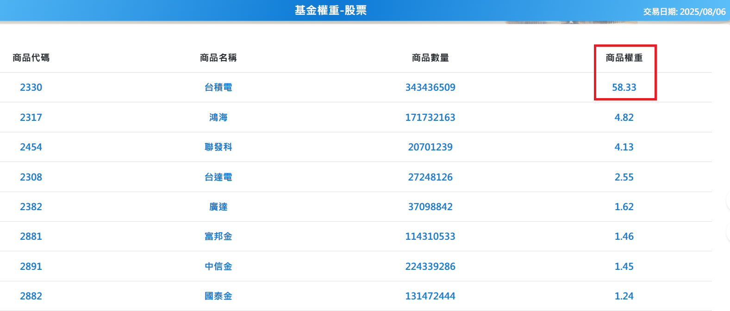Select quantity 27248126 for 台達電

[x=431, y=177]
